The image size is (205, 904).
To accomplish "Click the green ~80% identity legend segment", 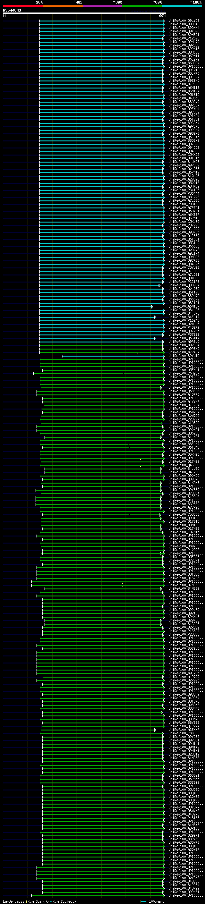I will tap(142, 6).
